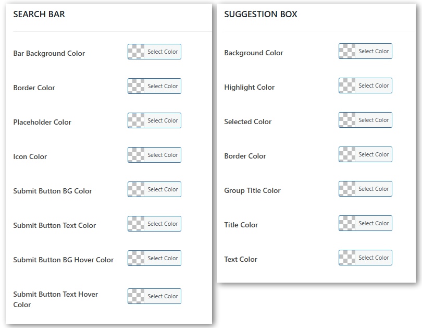
Task: Choose the Icon Color swatch
Action: pyautogui.click(x=154, y=155)
